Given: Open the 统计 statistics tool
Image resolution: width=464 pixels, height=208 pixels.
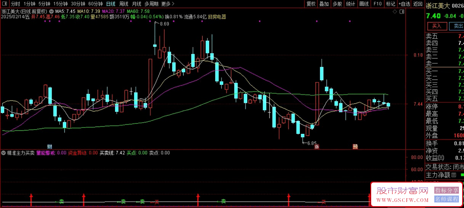Looking at the screenshot, I should point(351,4).
